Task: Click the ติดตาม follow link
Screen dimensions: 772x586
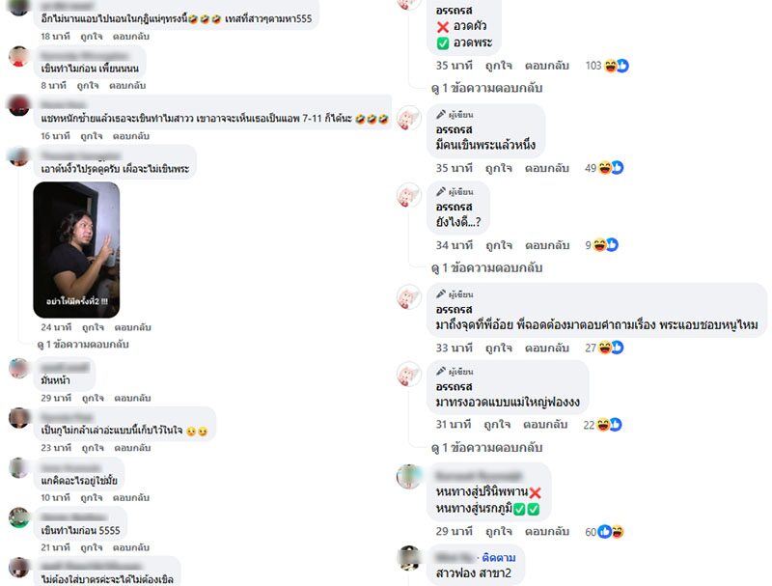Action: (x=499, y=557)
